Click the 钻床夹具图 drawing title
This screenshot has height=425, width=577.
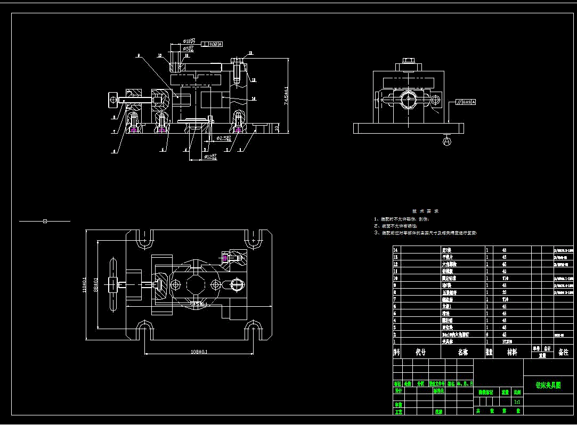pos(548,385)
